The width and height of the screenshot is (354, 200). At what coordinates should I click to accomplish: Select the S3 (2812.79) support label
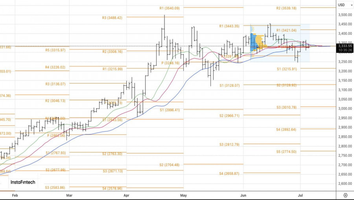[x=229, y=145]
